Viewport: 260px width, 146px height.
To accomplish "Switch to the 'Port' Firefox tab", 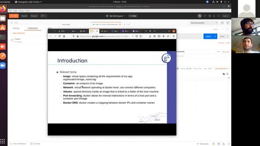I will point(62,31).
